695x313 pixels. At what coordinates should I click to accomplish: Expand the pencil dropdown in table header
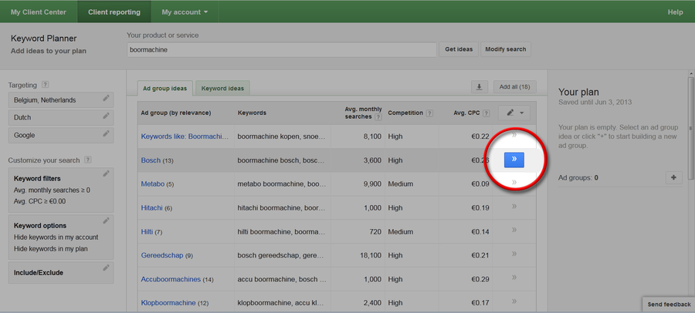(515, 113)
